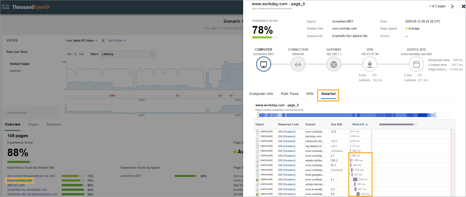Image resolution: width=466 pixels, height=197 pixels.
Task: View Headers for the bat.bing.com row
Action: pos(289,137)
